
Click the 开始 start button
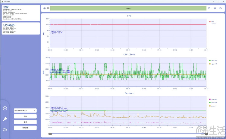[25, 116]
